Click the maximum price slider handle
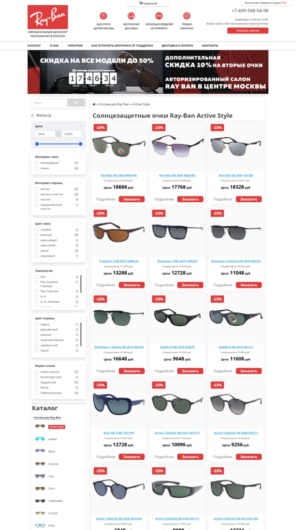Image resolution: width=296 pixels, height=530 pixels. pos(80,144)
